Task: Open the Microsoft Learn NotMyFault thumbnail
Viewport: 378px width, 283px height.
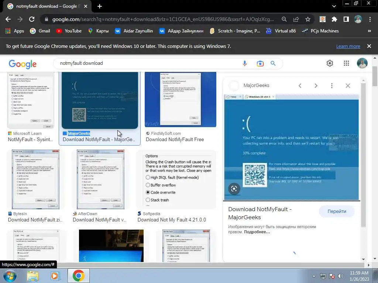Action: 31,100
